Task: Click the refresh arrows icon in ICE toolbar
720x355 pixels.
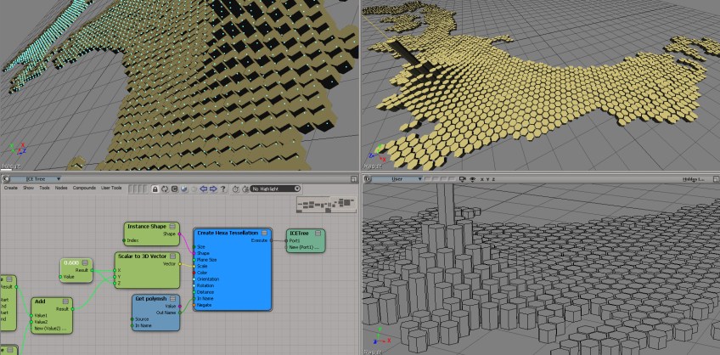Action: [x=165, y=188]
